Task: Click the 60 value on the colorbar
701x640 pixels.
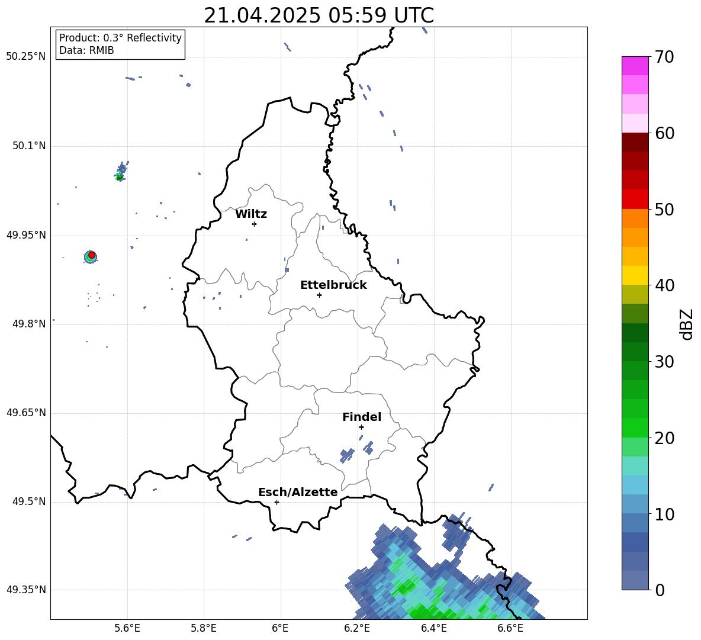Action: tap(664, 133)
